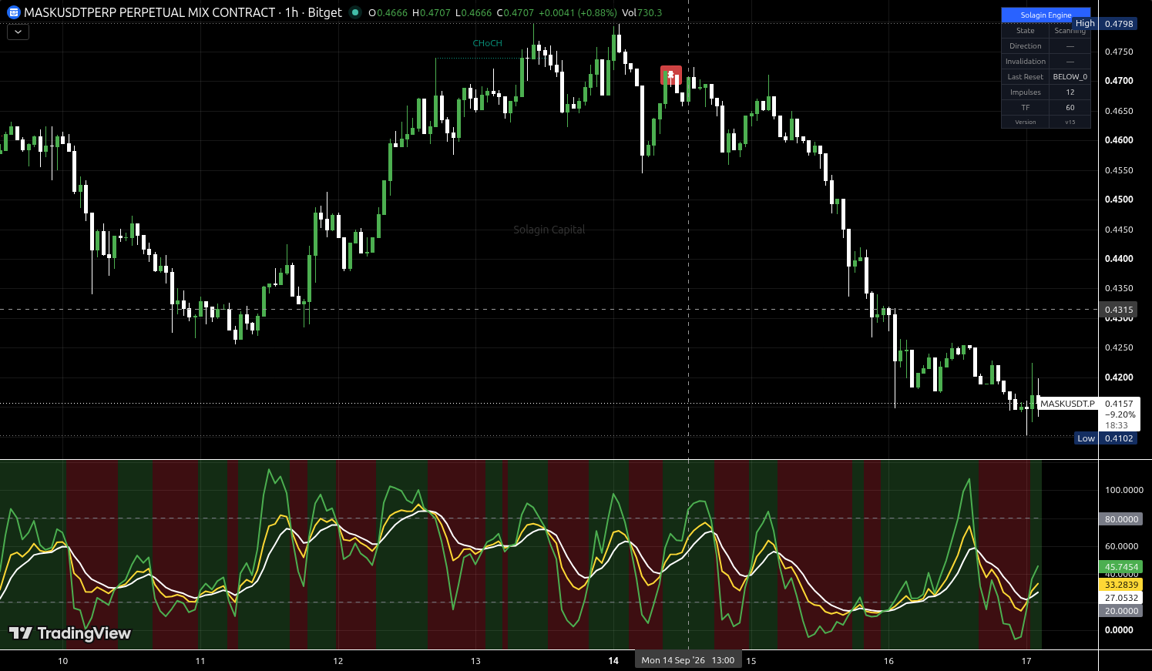The image size is (1152, 671).
Task: Click the white 27.0532 indicator value tag
Action: coord(1121,598)
